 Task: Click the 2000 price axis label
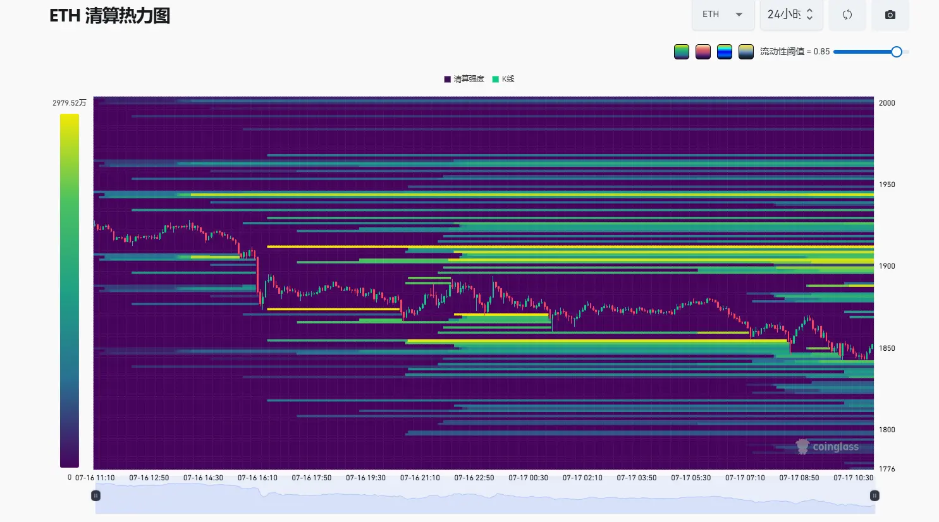coord(887,103)
